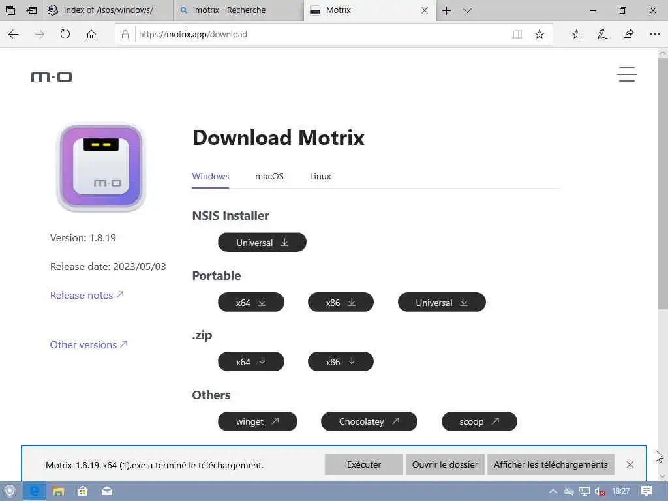
Task: Add page to favorites with star
Action: click(x=539, y=34)
